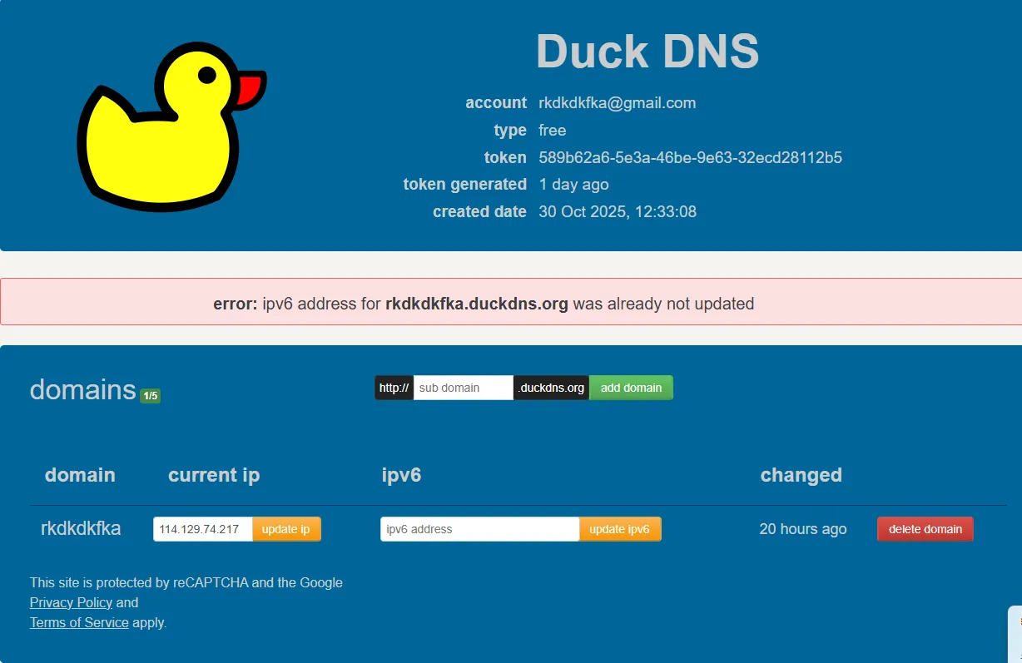1022x663 pixels.
Task: Click the update ipv6 button
Action: click(x=620, y=529)
